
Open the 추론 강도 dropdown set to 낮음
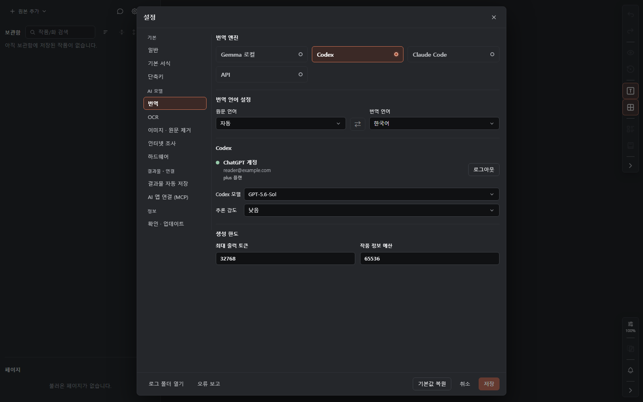(372, 210)
